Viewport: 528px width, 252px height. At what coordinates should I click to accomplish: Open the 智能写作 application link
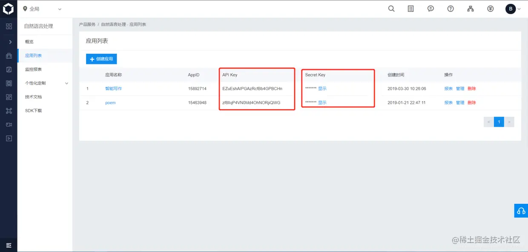click(x=114, y=89)
